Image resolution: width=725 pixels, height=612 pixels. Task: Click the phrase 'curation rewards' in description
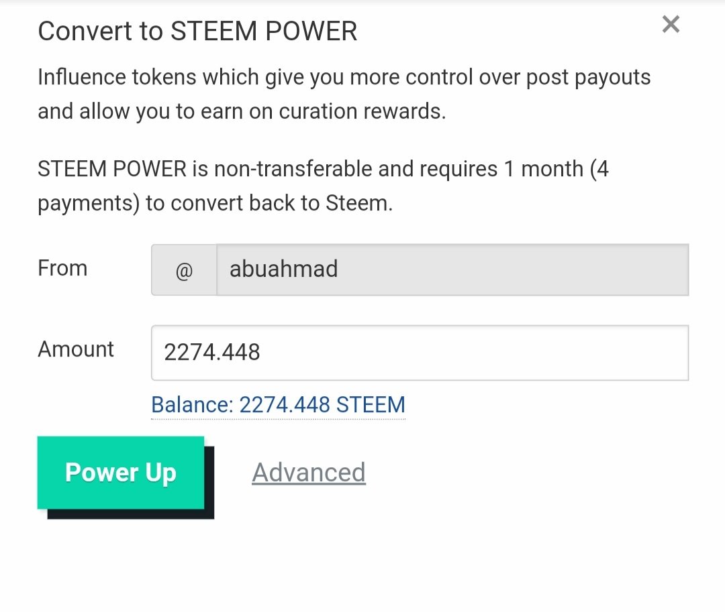(362, 112)
